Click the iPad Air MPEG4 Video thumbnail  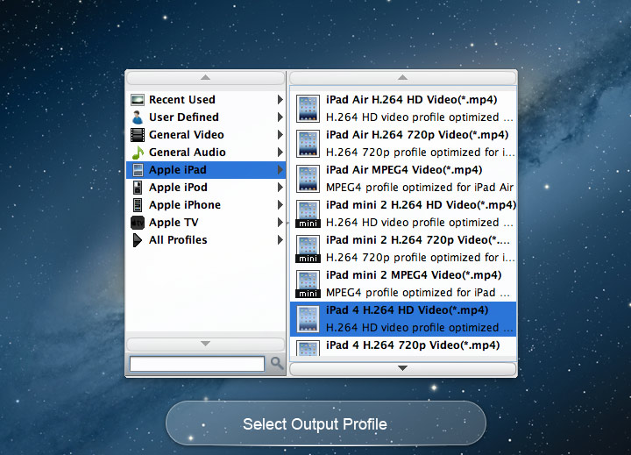click(x=308, y=178)
